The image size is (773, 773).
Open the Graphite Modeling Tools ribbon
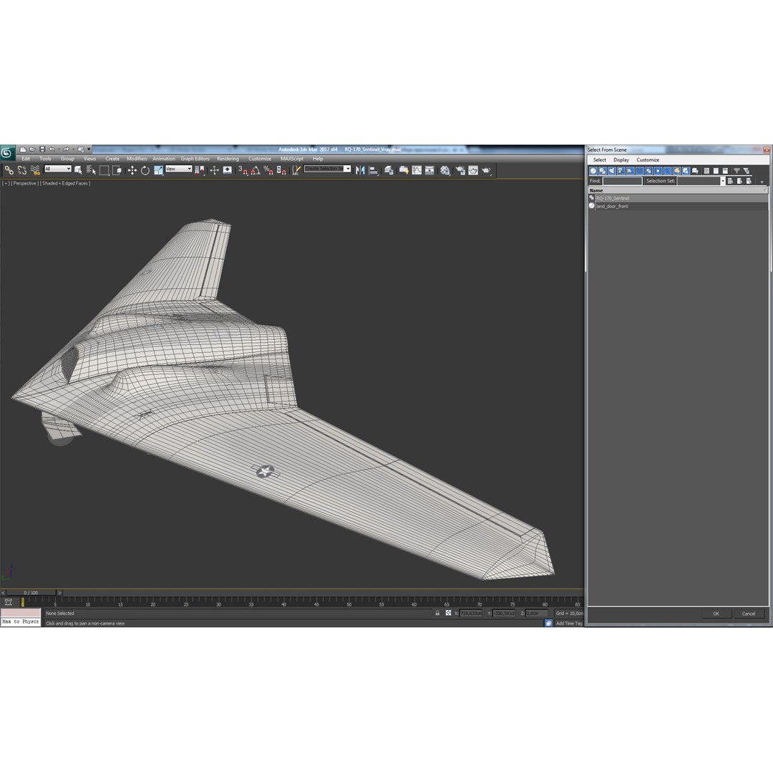tap(404, 170)
